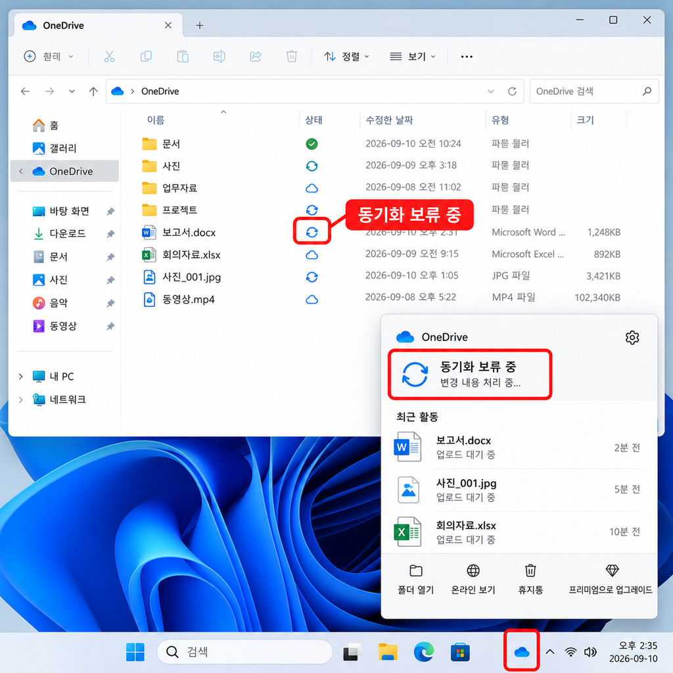Click the taskbar 검색 search box
This screenshot has width=673, height=673.
click(x=244, y=653)
